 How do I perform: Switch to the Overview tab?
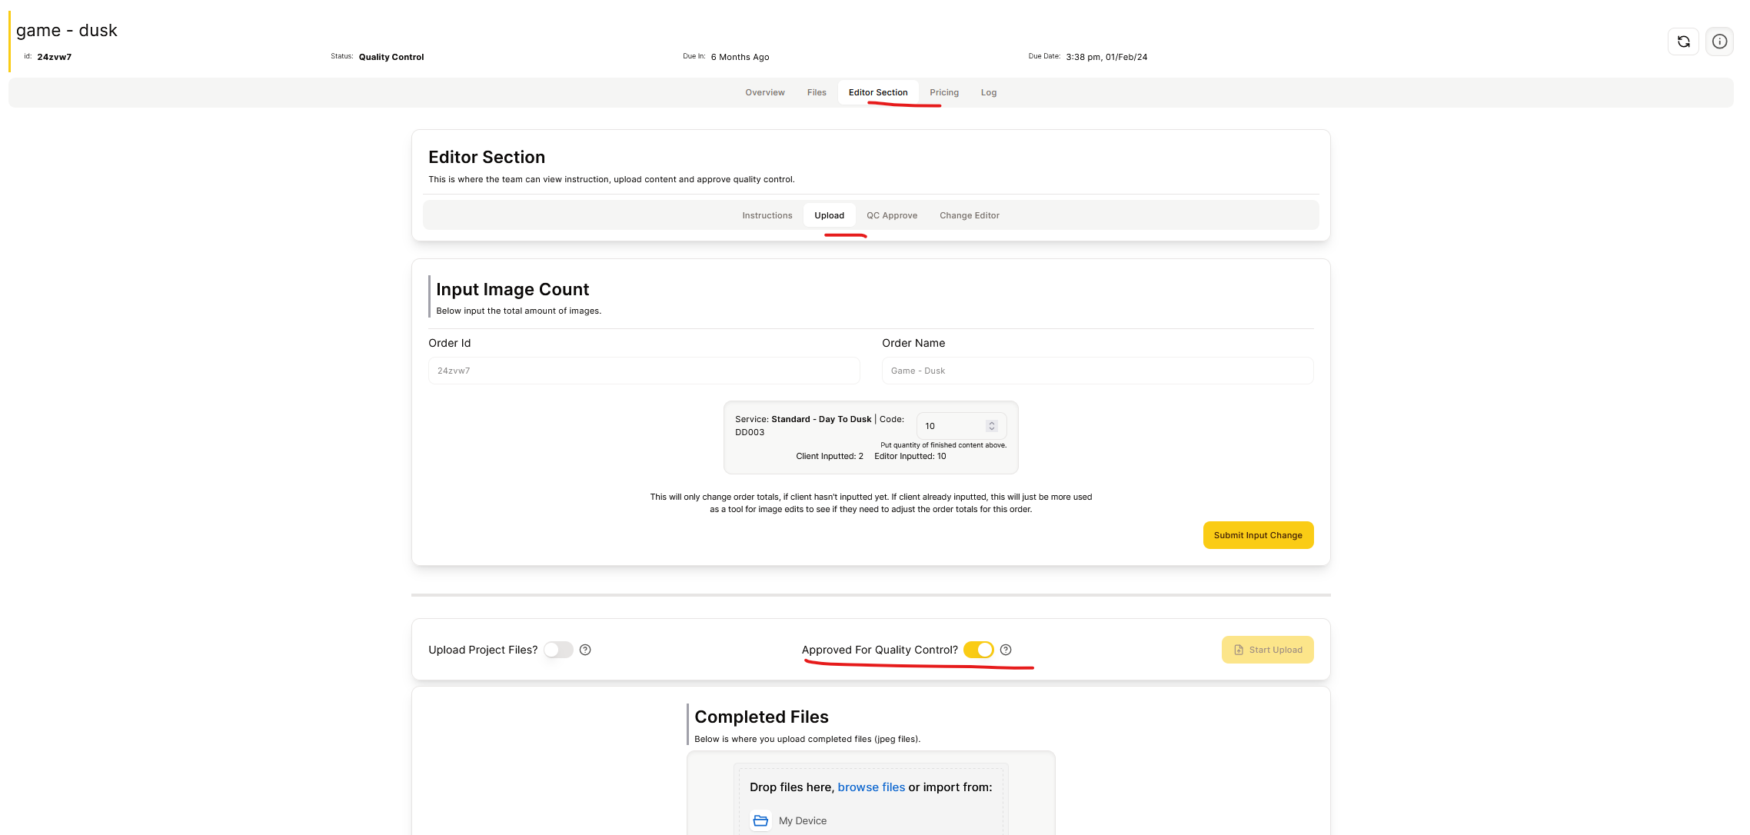764,92
